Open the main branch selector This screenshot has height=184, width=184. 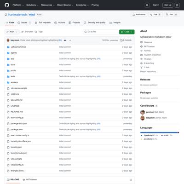click(12, 32)
